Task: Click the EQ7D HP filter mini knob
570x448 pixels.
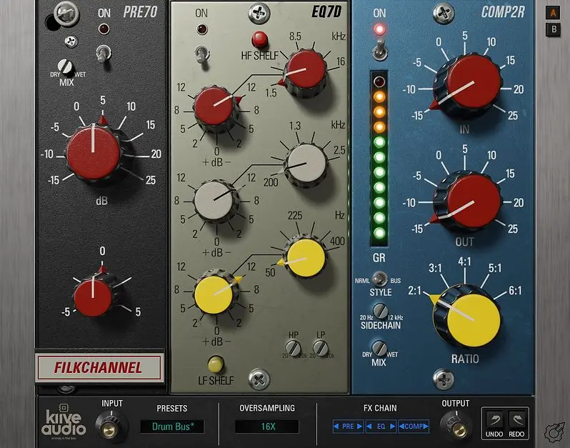Action: pyautogui.click(x=294, y=348)
